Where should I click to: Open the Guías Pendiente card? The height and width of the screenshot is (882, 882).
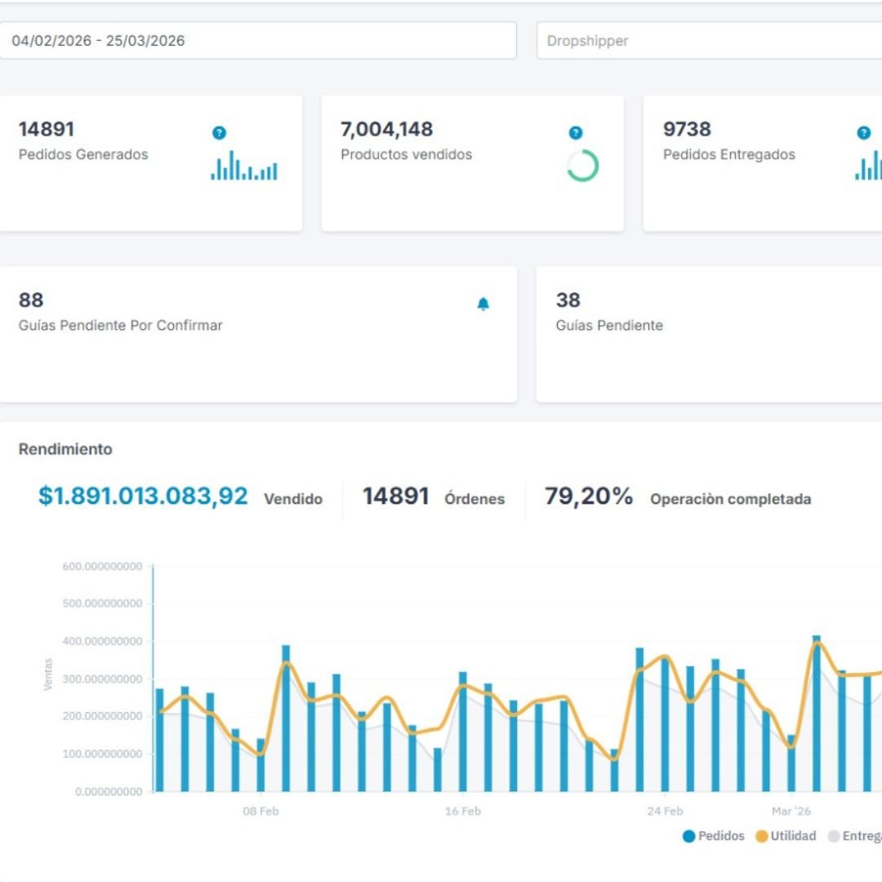tap(709, 334)
